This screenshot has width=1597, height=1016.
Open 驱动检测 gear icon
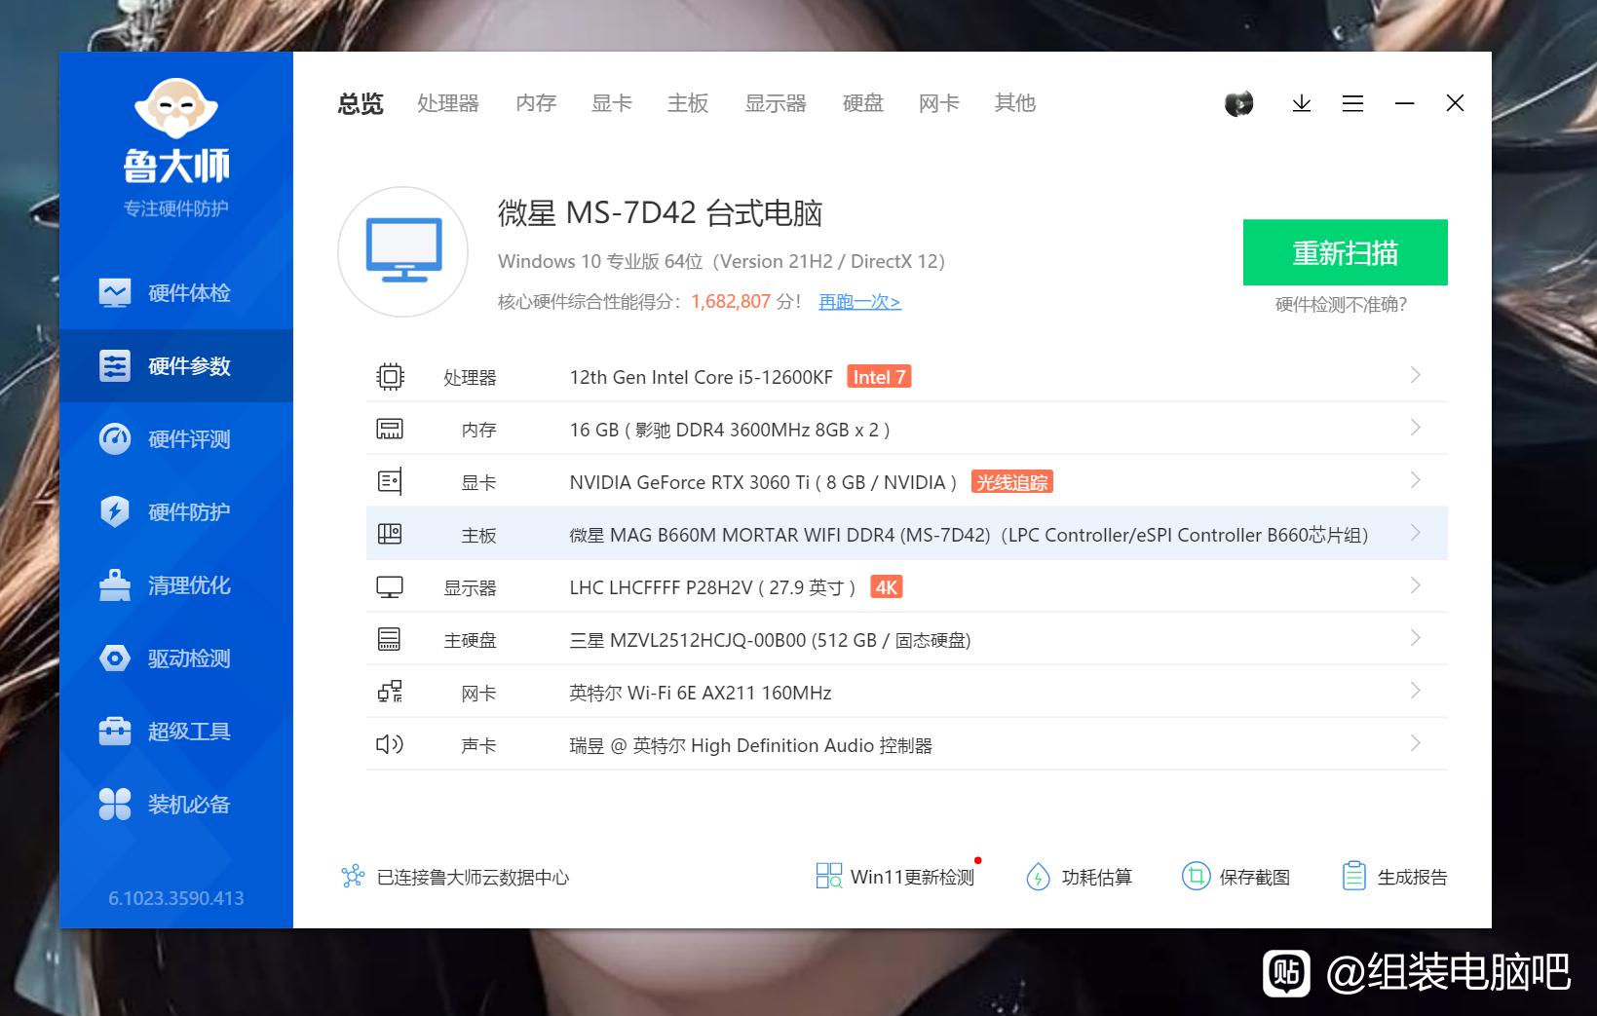tap(115, 659)
